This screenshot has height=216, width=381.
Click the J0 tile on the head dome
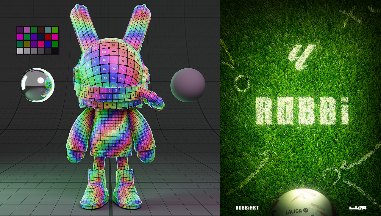[122, 70]
